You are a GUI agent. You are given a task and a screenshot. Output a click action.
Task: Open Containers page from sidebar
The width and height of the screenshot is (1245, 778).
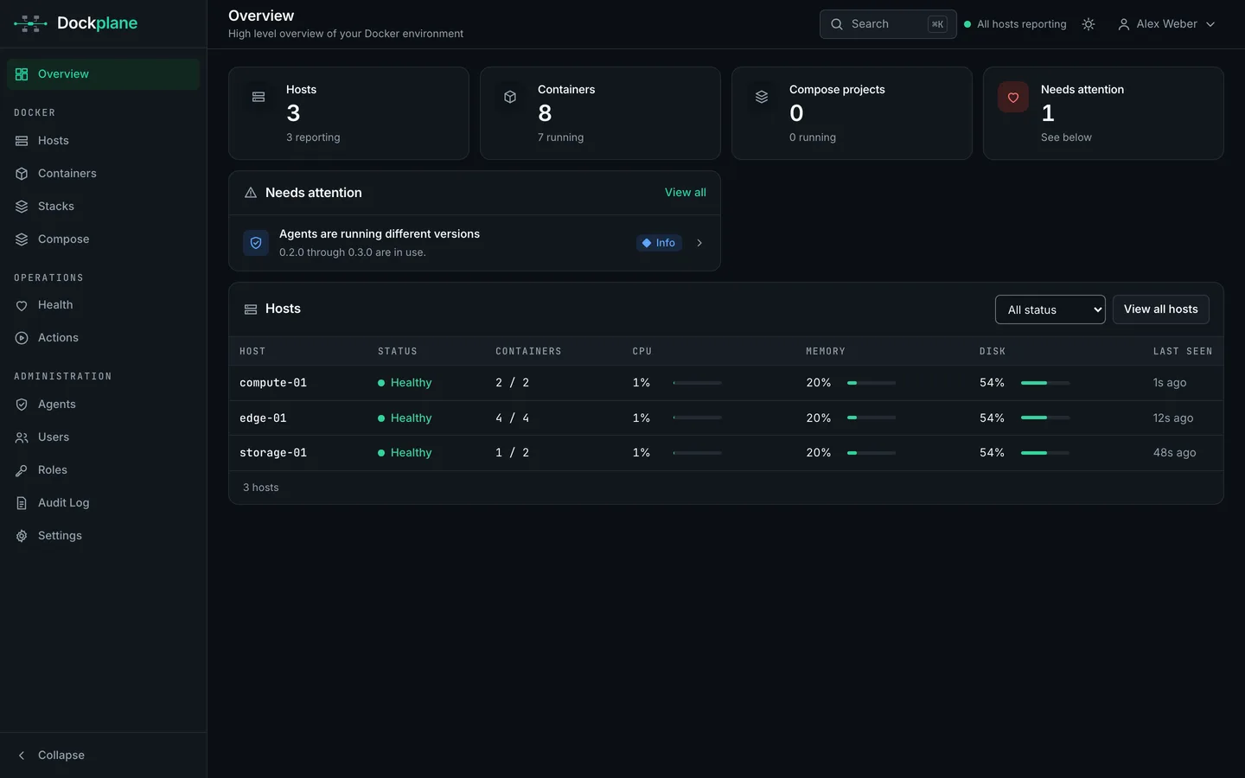(x=103, y=174)
